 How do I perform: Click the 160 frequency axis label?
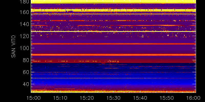(24, 12)
